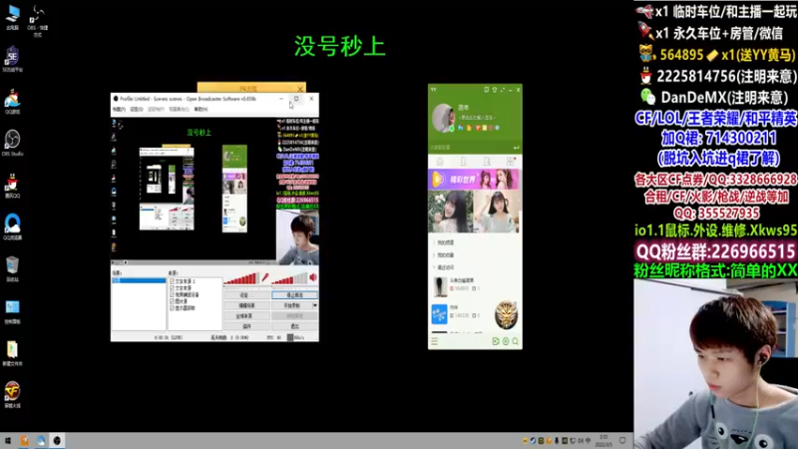This screenshot has width=798, height=449.
Task: Click Windows Start button
Action: pyautogui.click(x=8, y=441)
